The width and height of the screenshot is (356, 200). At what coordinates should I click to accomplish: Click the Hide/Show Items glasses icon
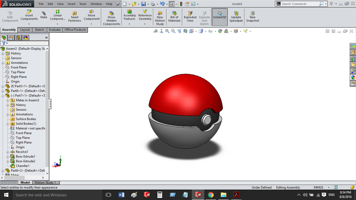pos(210,31)
